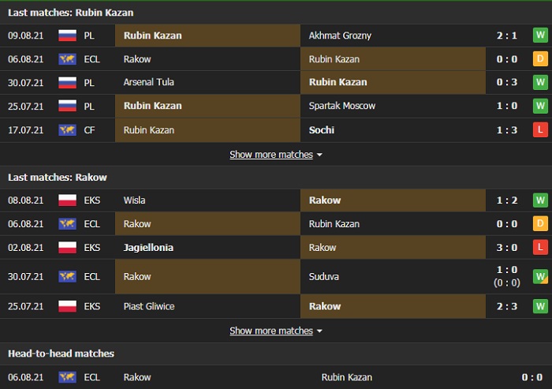552x389 pixels.
Task: Click score 1 : 2 in Wisla row
Action: click(x=507, y=200)
